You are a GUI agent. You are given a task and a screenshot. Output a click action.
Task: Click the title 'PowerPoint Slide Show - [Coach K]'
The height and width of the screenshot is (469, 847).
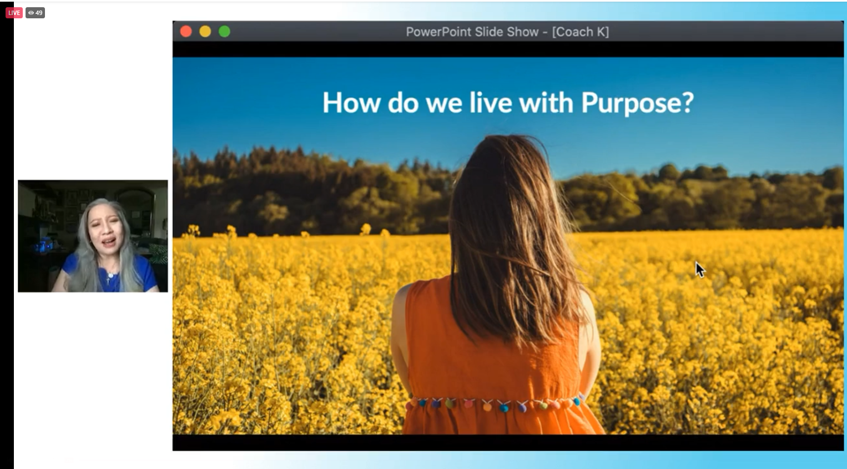pyautogui.click(x=507, y=32)
